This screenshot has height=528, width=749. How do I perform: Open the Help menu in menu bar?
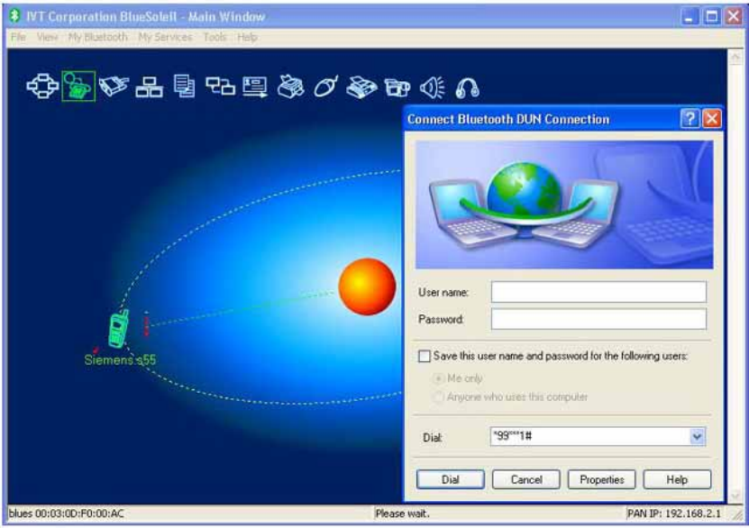pos(248,37)
